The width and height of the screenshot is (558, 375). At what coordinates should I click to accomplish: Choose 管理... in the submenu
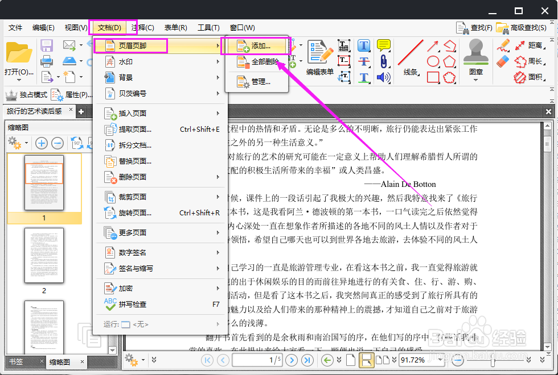(x=256, y=82)
